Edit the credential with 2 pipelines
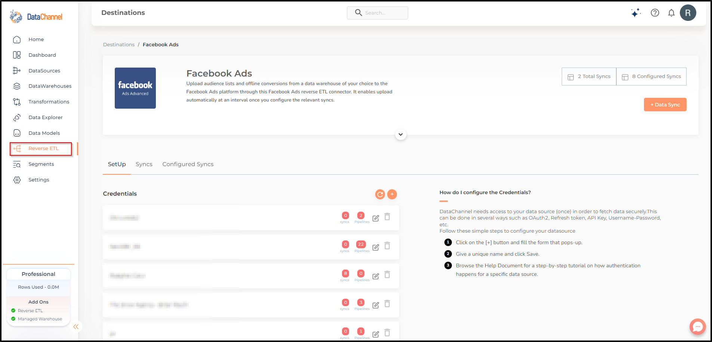Image resolution: width=712 pixels, height=342 pixels. pyautogui.click(x=376, y=218)
